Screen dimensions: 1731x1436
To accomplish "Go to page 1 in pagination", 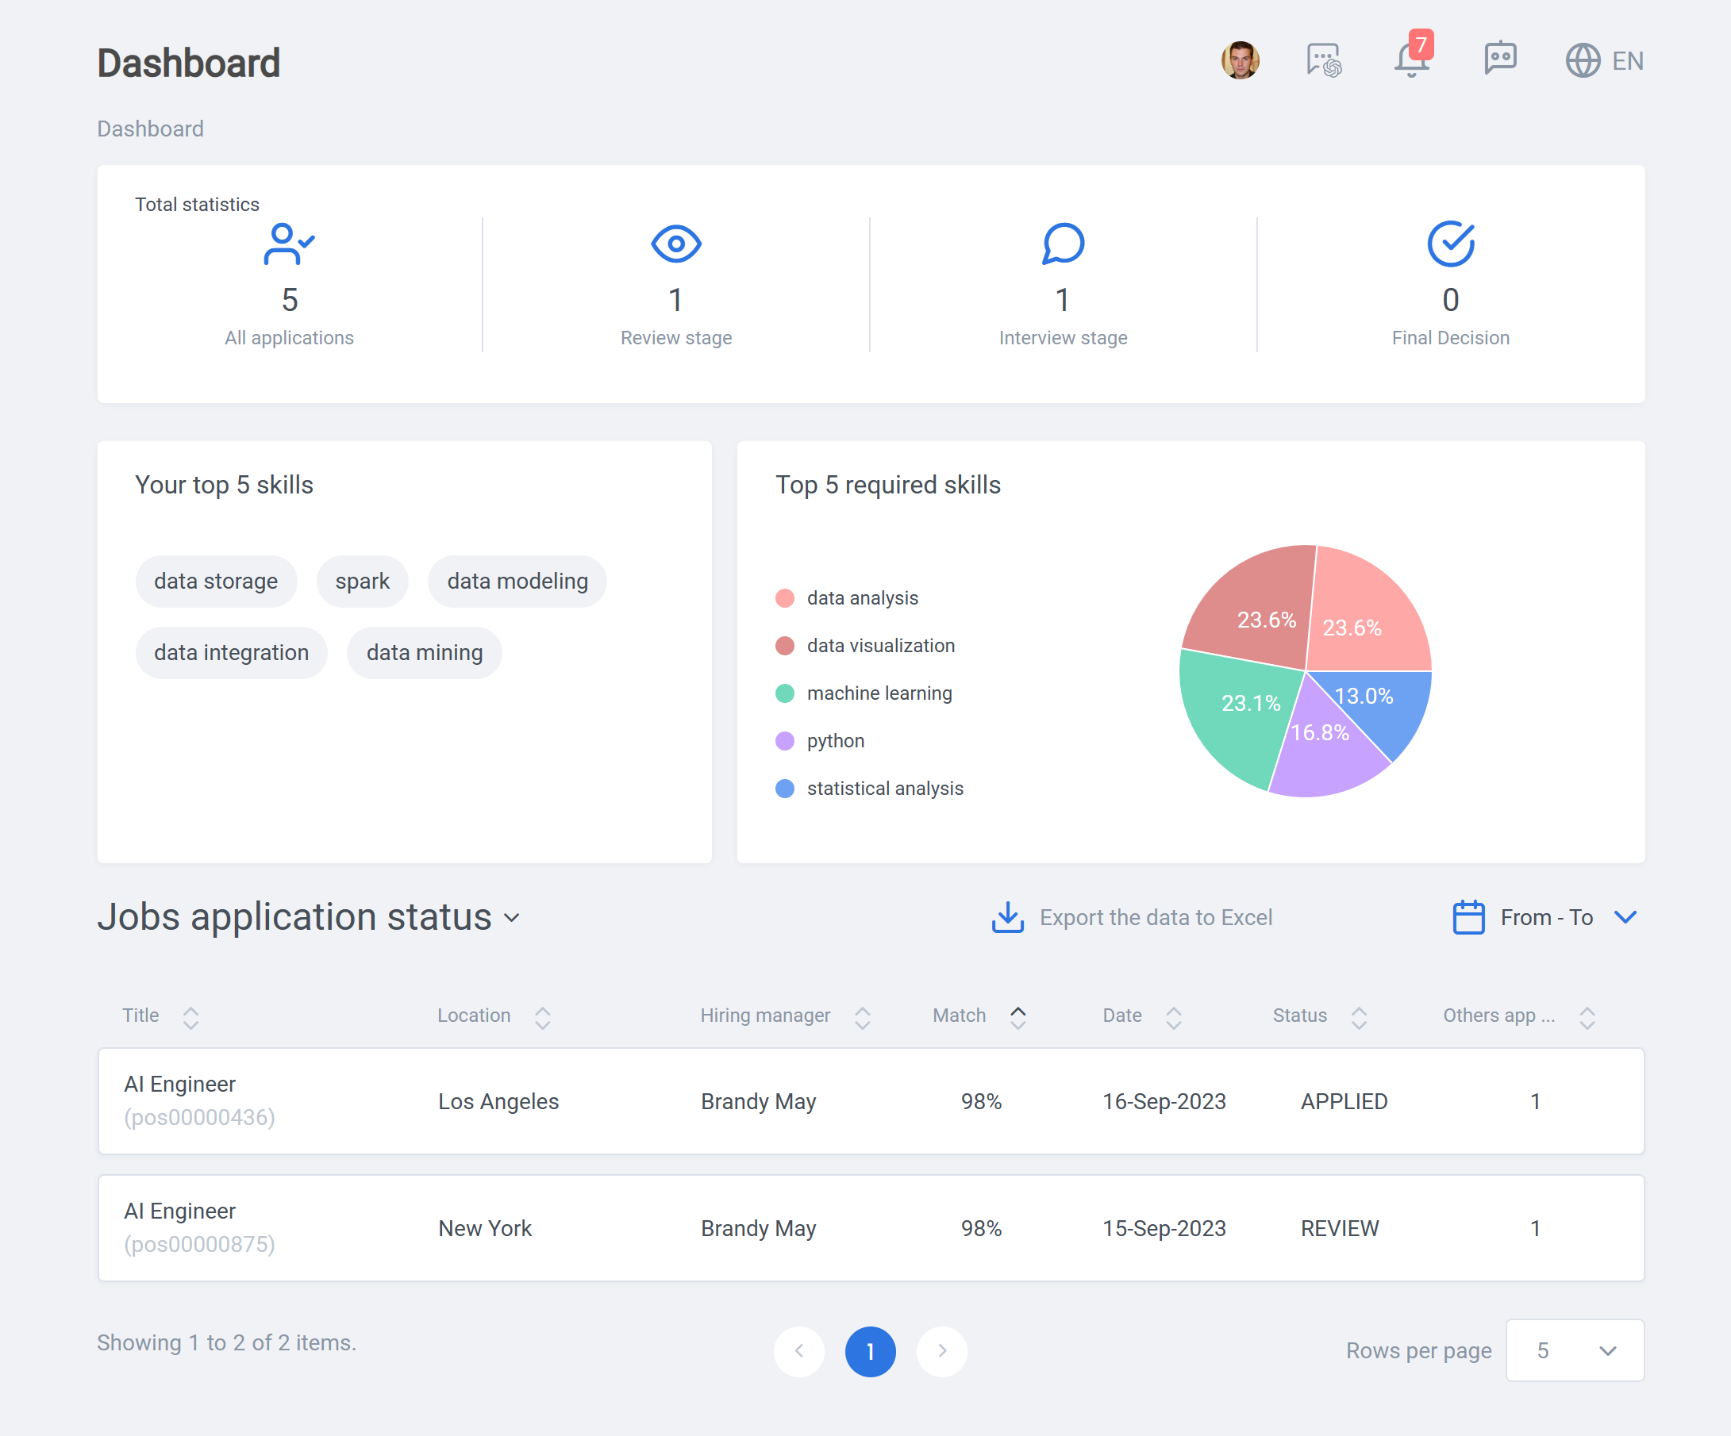I will [x=871, y=1352].
